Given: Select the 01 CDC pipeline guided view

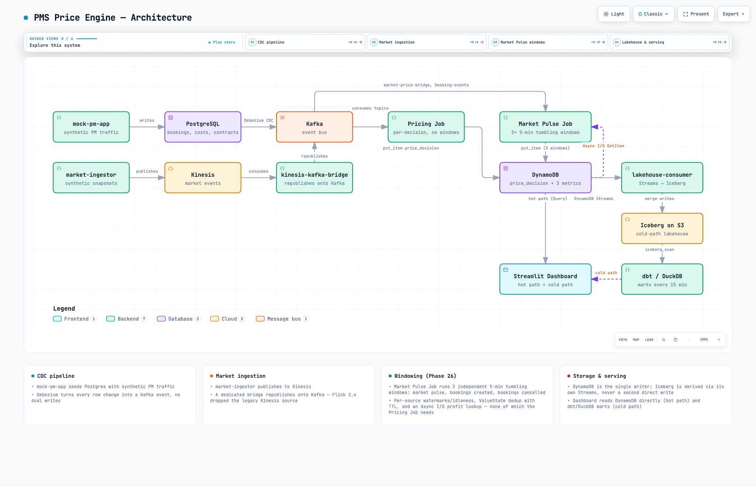Looking at the screenshot, I should point(305,42).
